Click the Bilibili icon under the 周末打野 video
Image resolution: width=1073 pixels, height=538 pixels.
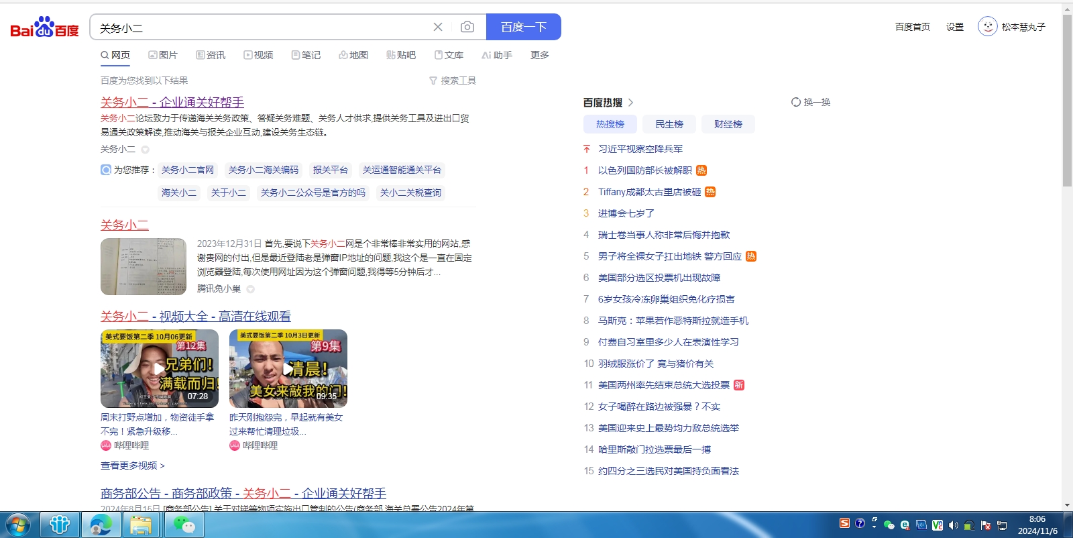106,445
